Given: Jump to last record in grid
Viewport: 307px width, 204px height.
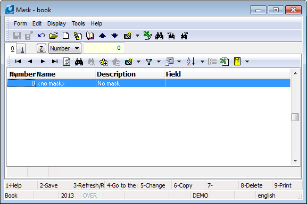Looking at the screenshot, I should (x=55, y=62).
